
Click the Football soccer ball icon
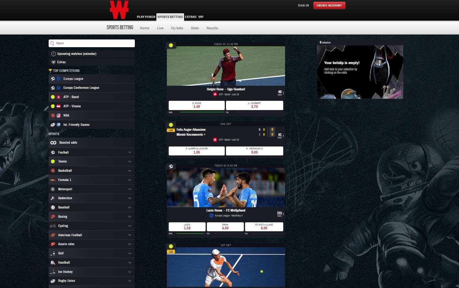[53, 152]
